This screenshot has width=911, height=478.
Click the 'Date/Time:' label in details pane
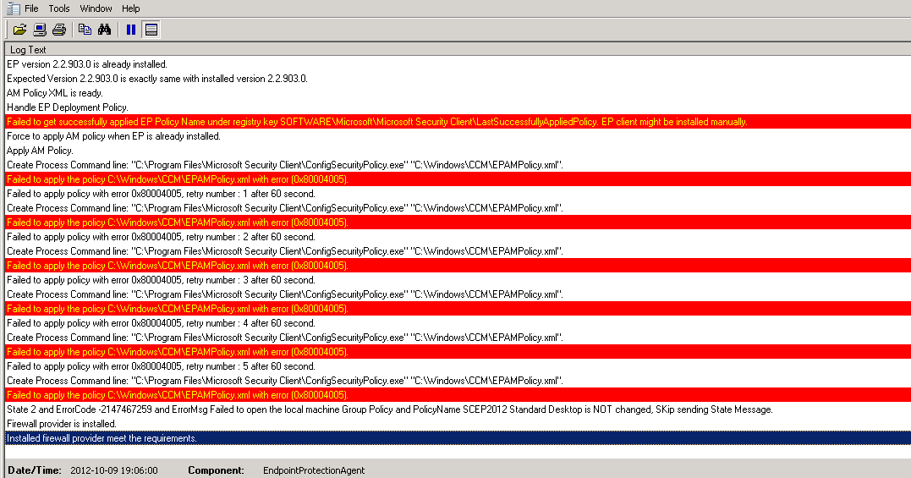click(35, 470)
